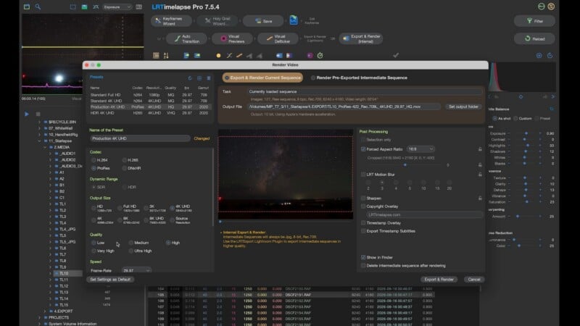The height and width of the screenshot is (326, 580).
Task: Open the Exposure dropdown in top toolbar
Action: click(117, 7)
